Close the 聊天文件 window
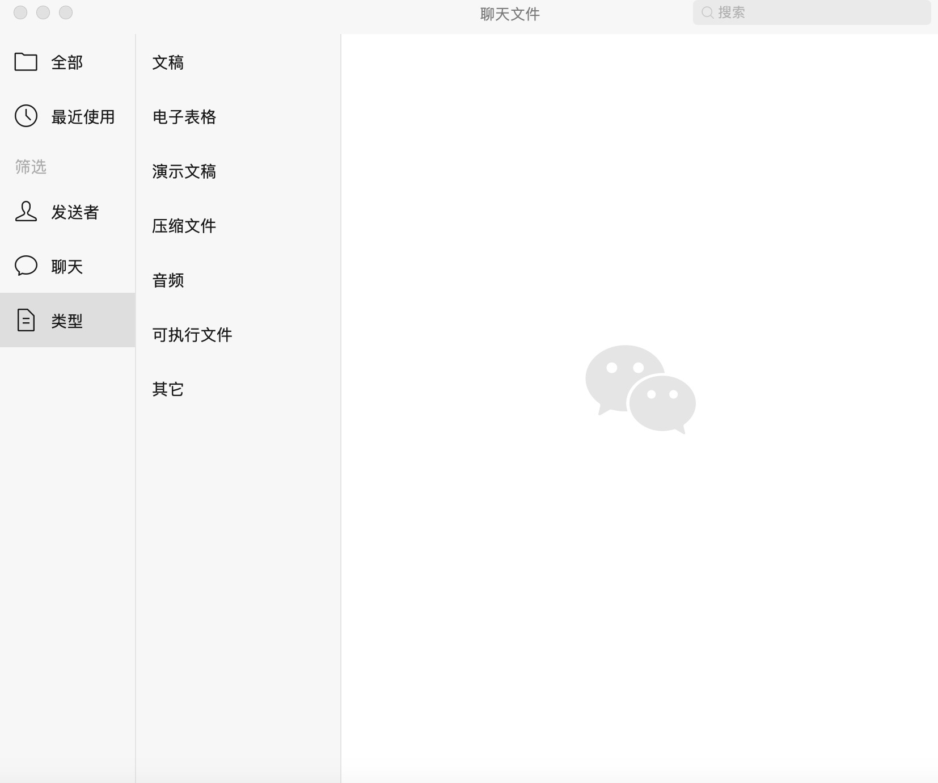This screenshot has height=783, width=938. point(20,12)
